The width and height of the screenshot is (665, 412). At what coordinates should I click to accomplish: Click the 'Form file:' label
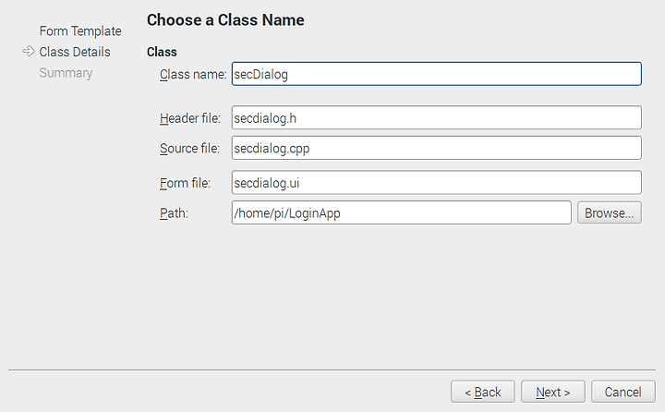(185, 183)
